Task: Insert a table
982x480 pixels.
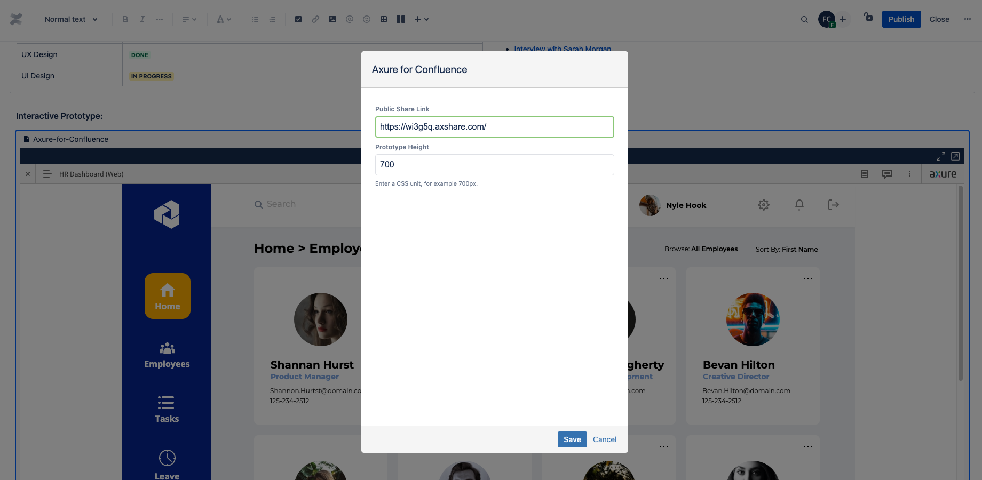Action: tap(384, 19)
